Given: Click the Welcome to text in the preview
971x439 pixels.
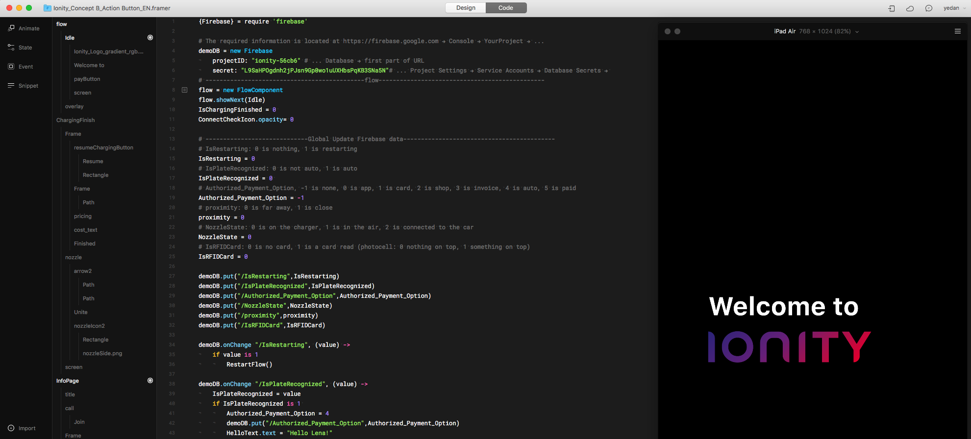Looking at the screenshot, I should click(784, 307).
